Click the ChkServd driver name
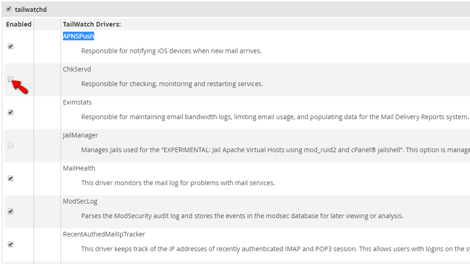The height and width of the screenshot is (264, 470). (77, 69)
